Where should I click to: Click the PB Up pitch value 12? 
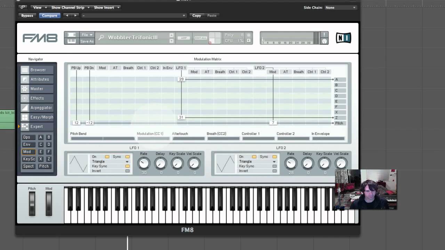point(76,123)
